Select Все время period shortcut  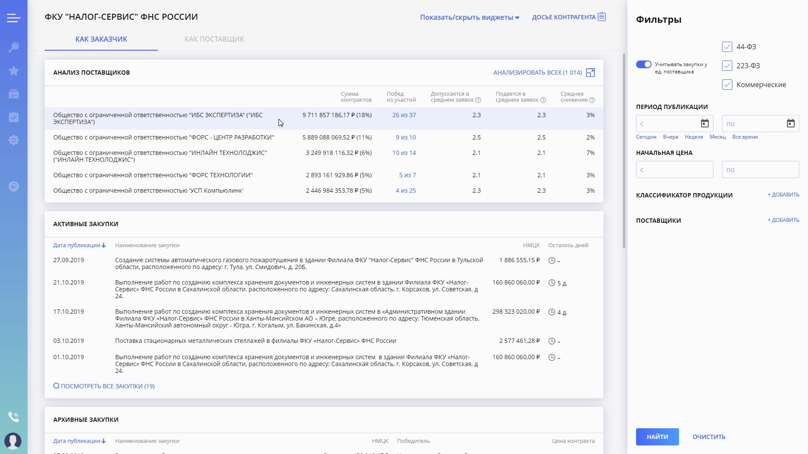(745, 137)
